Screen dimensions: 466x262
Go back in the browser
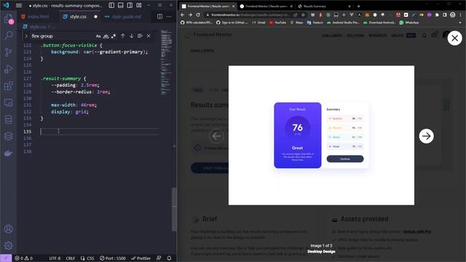183,15
